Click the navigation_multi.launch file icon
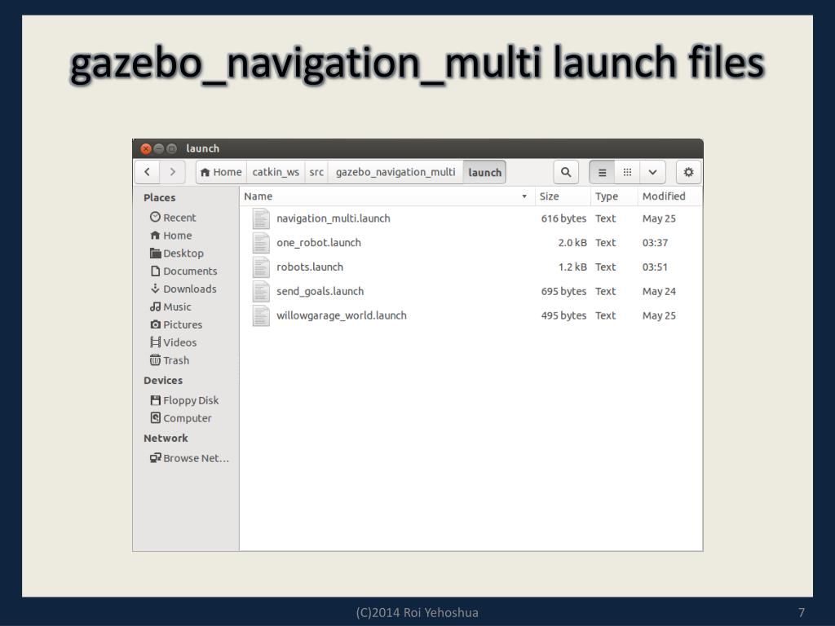This screenshot has height=626, width=835. click(x=261, y=218)
